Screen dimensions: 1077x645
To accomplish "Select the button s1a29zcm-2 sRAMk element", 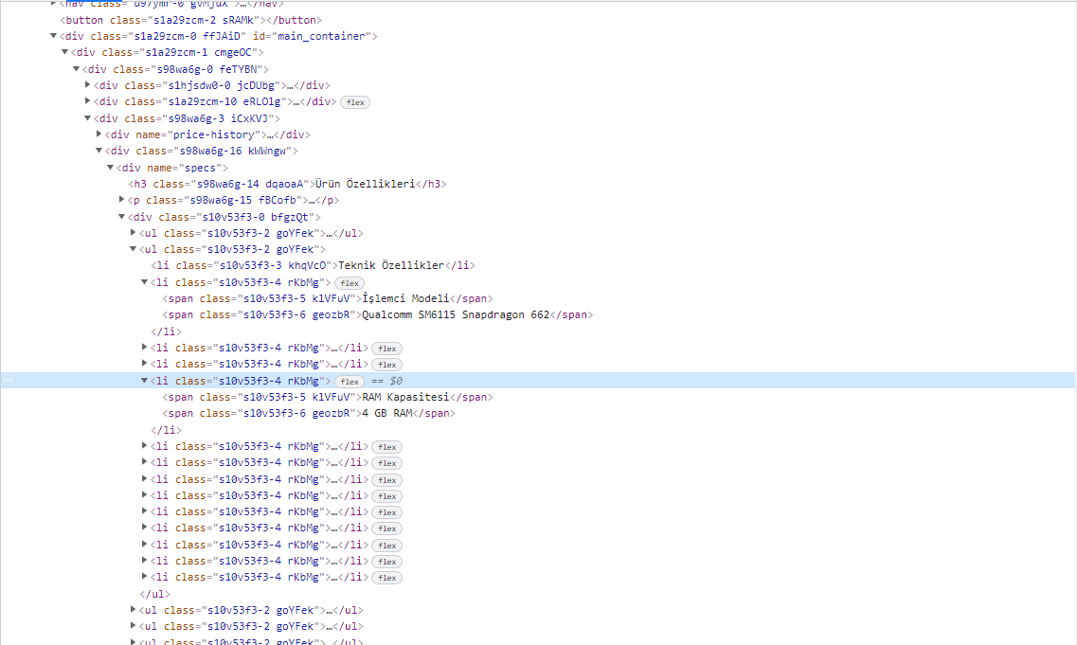I will pos(191,20).
